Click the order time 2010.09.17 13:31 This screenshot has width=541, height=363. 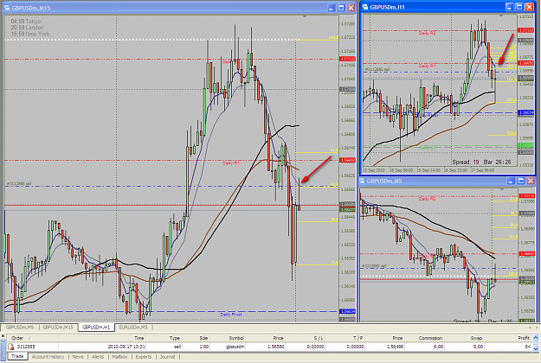(x=126, y=347)
